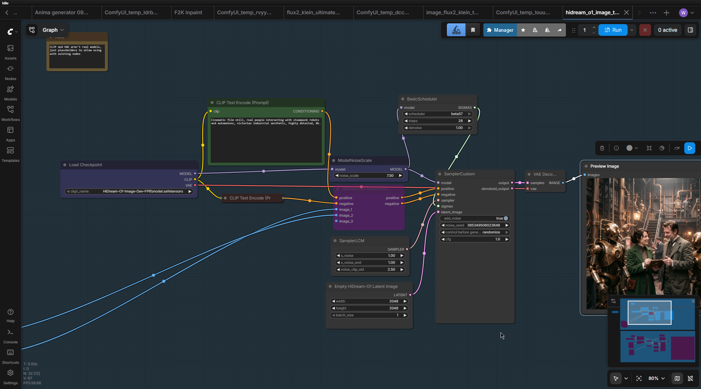Adjust steps value 28 in BasicScheduler
Image resolution: width=701 pixels, height=389 pixels.
[437, 121]
